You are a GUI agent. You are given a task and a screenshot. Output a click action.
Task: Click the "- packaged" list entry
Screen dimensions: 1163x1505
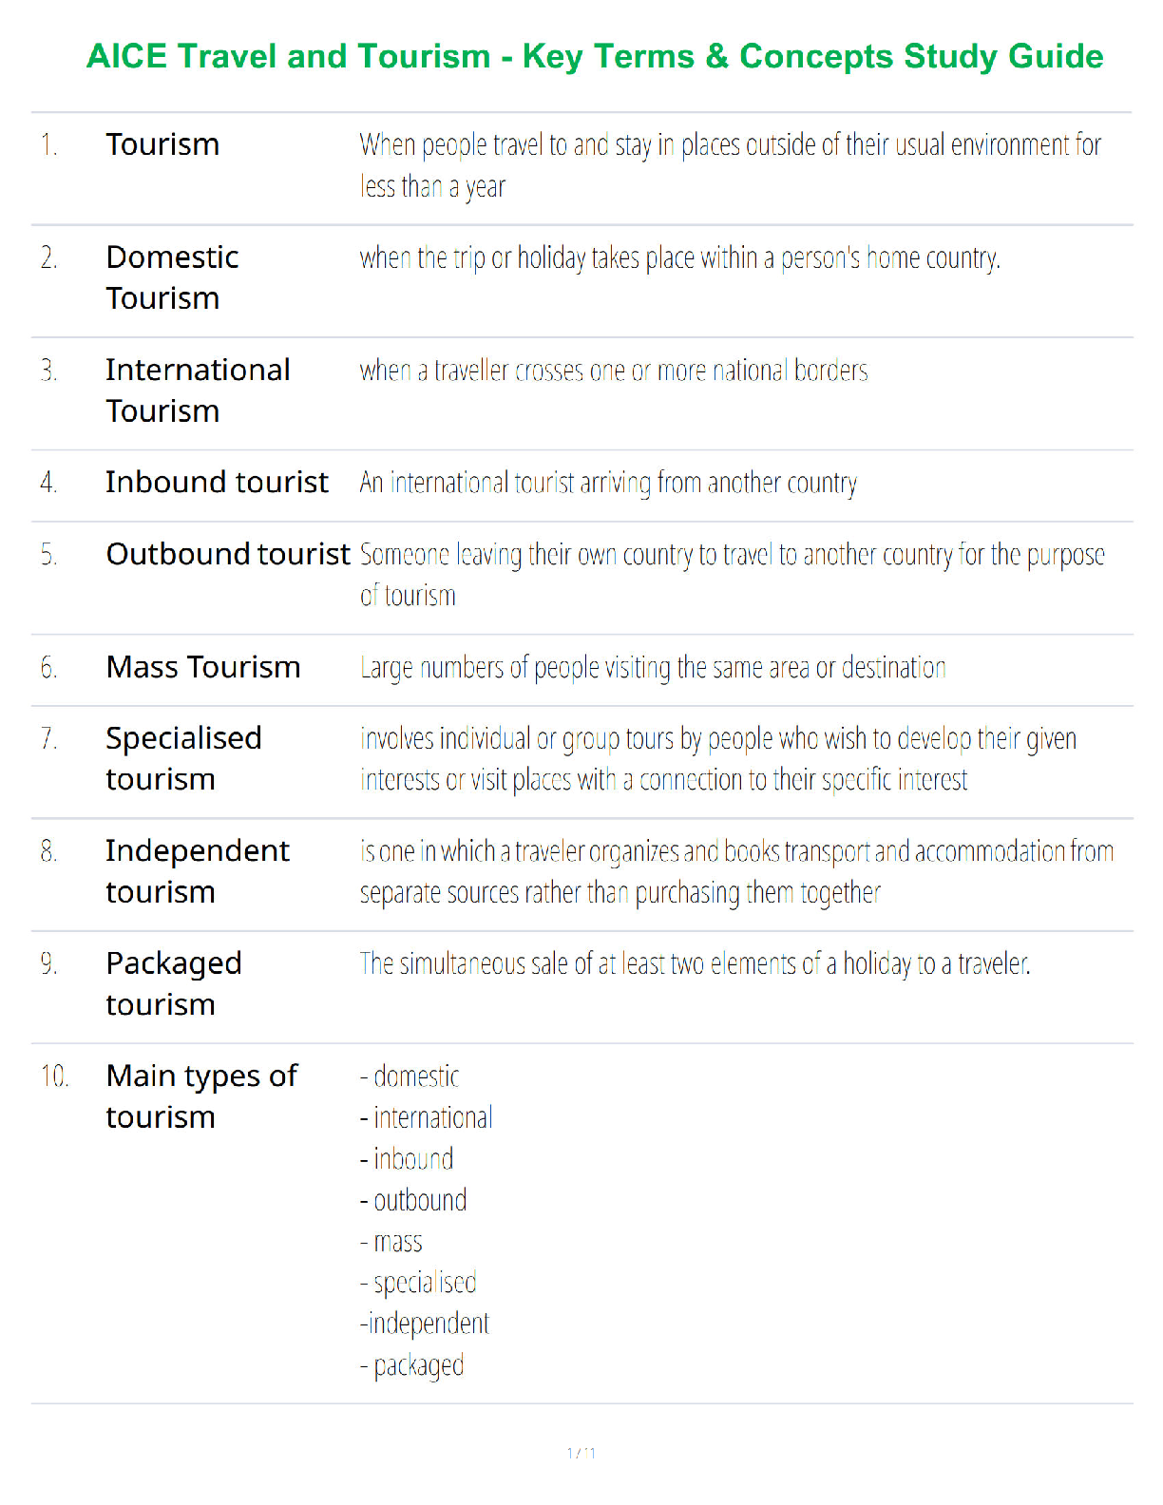(412, 1365)
